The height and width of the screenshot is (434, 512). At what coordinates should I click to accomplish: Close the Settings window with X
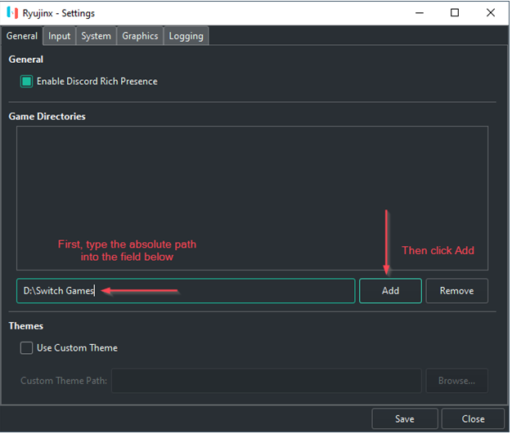[491, 13]
